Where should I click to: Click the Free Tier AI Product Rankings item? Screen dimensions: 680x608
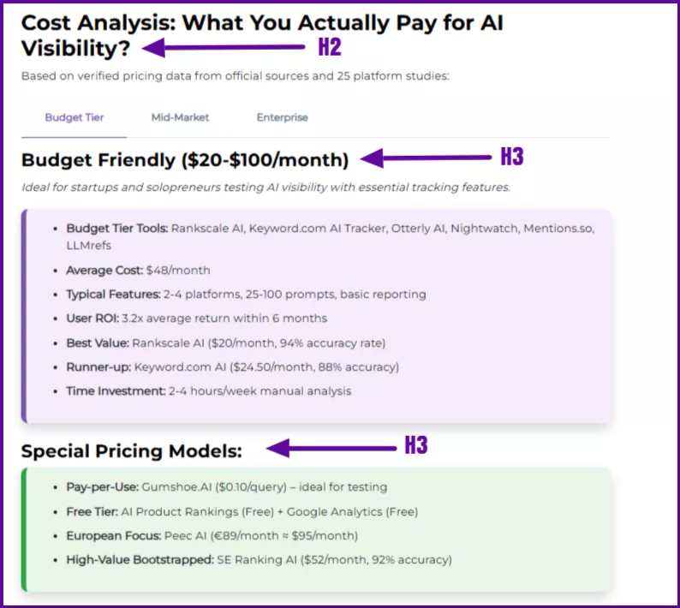(x=242, y=511)
